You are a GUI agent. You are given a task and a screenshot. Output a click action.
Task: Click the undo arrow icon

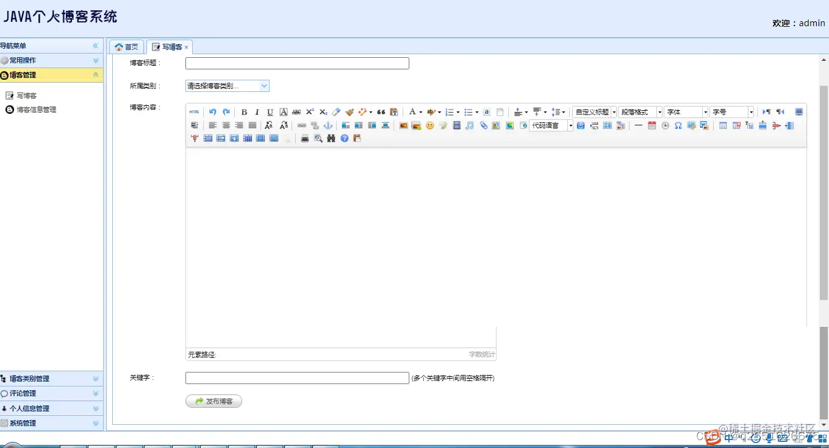tap(213, 112)
